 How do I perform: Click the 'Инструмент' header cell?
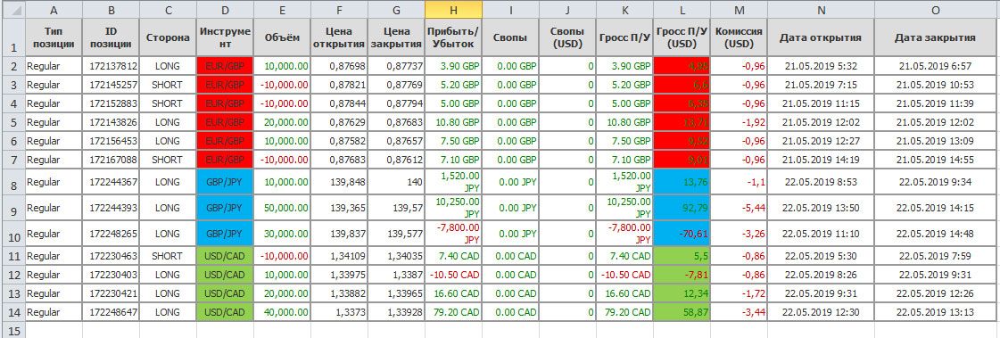(x=225, y=37)
